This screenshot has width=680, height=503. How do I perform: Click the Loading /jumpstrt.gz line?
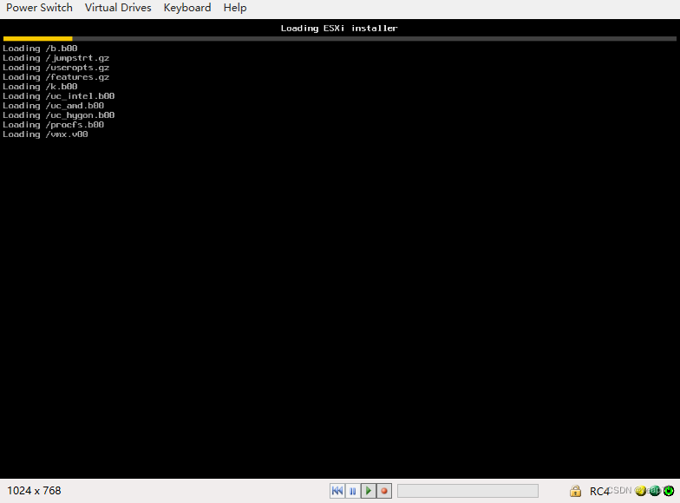click(56, 58)
